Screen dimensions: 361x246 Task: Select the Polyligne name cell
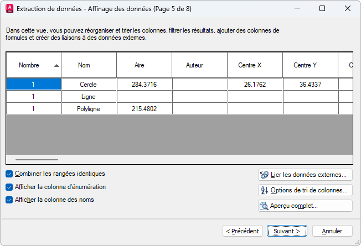(89, 108)
